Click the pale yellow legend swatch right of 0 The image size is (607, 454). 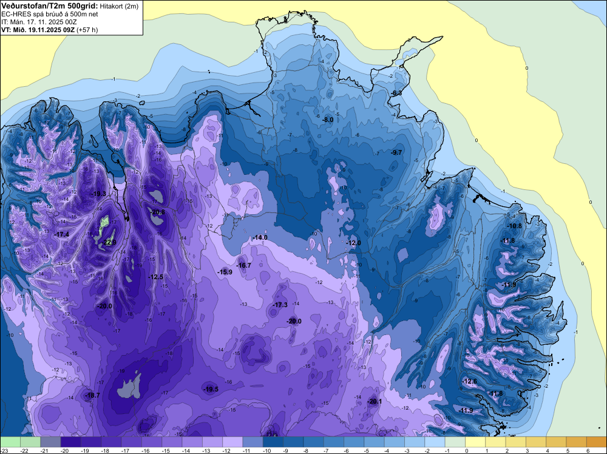pyautogui.click(x=475, y=442)
